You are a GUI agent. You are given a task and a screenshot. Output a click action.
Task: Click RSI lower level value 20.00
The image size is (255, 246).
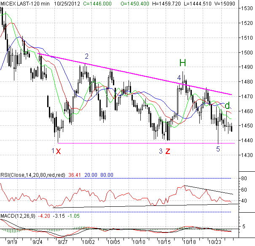tap(91, 175)
